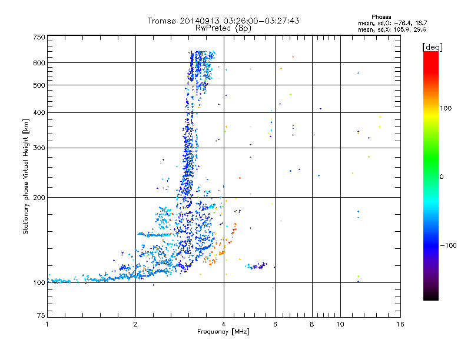Click the x-axis tick label '6'
The image size is (471, 353).
[275, 324]
